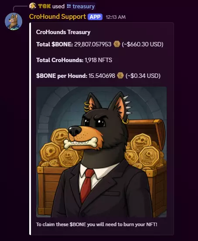198x241 pixels.
Task: Click the APP badge next to CroHound Support
Action: pos(95,17)
